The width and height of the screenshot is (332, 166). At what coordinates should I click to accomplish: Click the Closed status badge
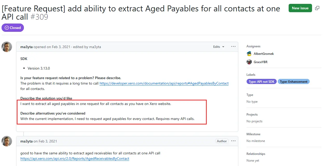(13, 28)
